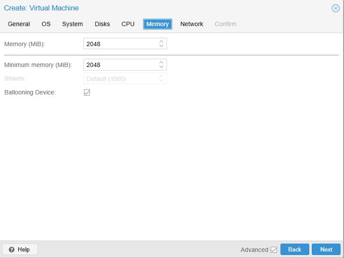Switch to the General tab
Image resolution: width=344 pixels, height=258 pixels.
click(x=19, y=24)
